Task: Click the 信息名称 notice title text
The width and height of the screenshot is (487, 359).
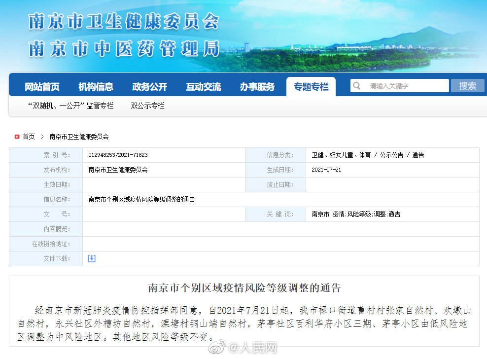Action: coord(141,199)
